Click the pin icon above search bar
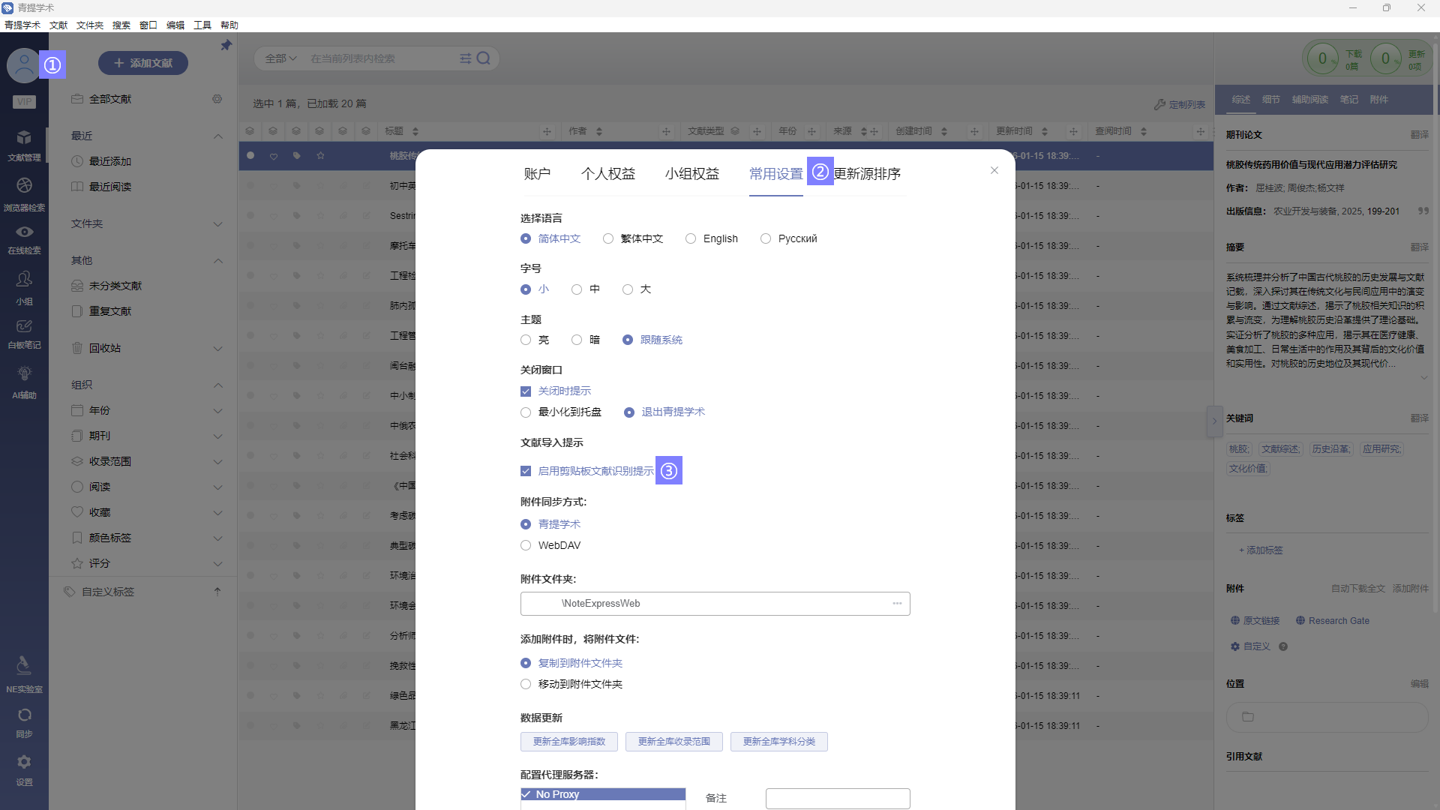The width and height of the screenshot is (1440, 810). pos(226,46)
